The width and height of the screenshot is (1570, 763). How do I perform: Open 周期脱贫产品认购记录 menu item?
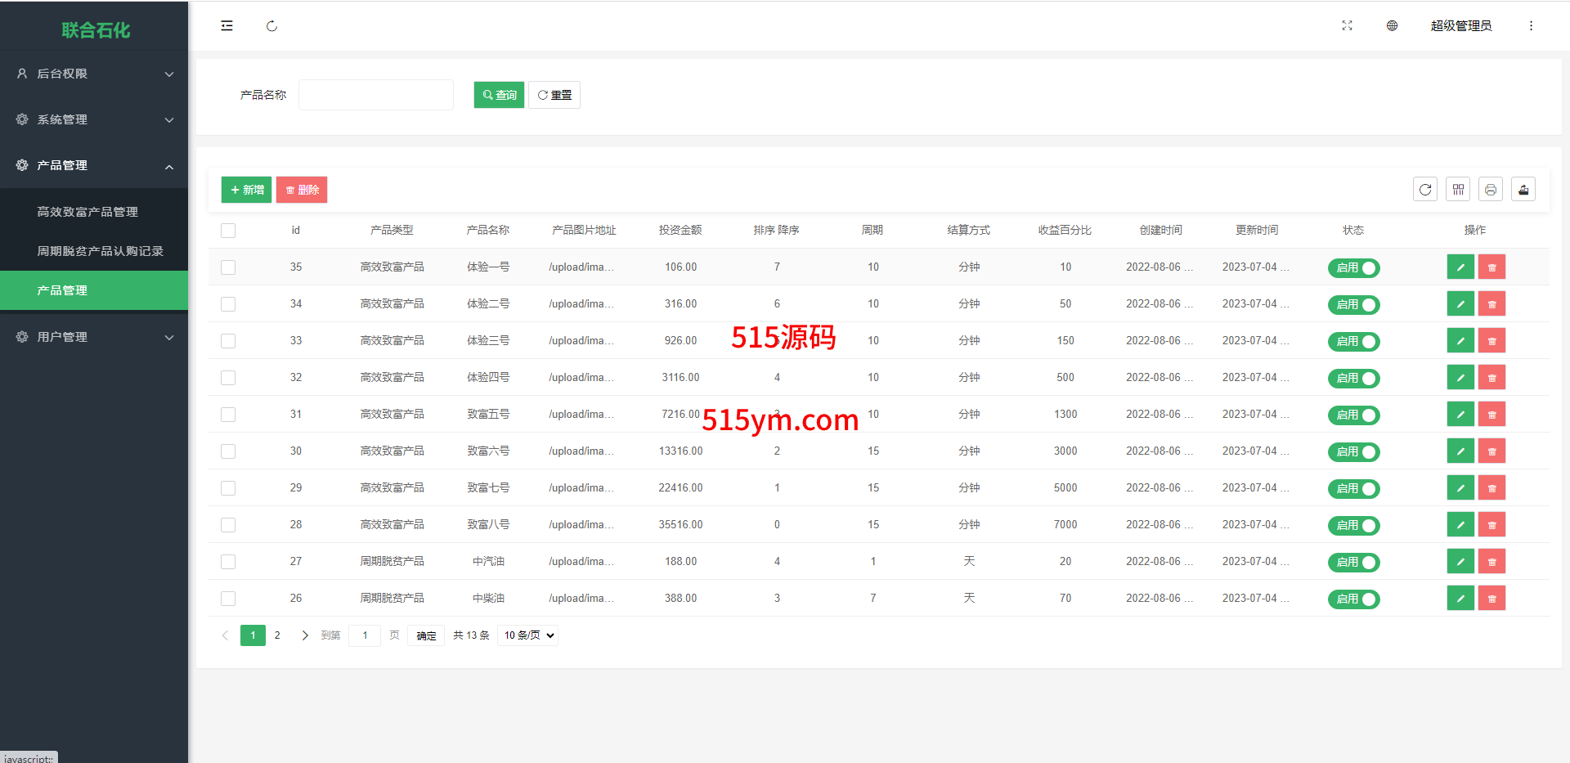(x=100, y=251)
